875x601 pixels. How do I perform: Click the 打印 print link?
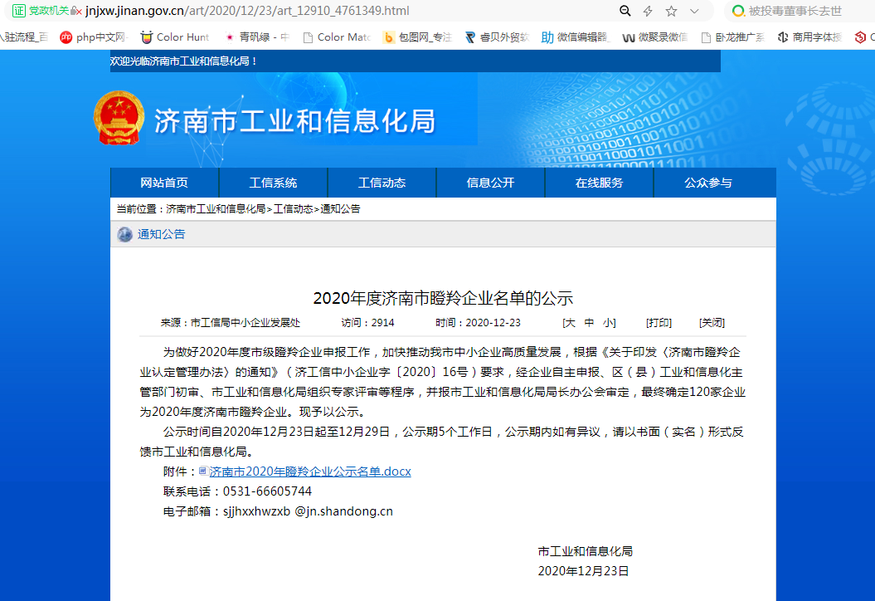(x=658, y=322)
